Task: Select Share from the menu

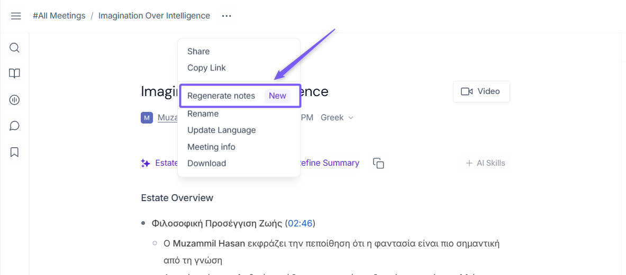Action: (198, 51)
